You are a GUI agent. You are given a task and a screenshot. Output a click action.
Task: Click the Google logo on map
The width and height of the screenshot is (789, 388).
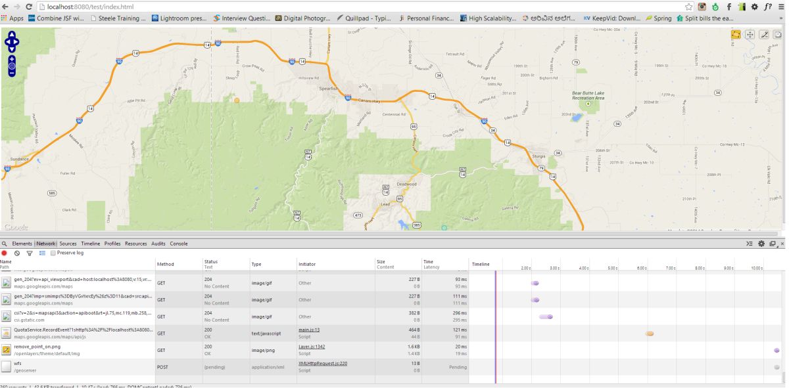(x=15, y=227)
